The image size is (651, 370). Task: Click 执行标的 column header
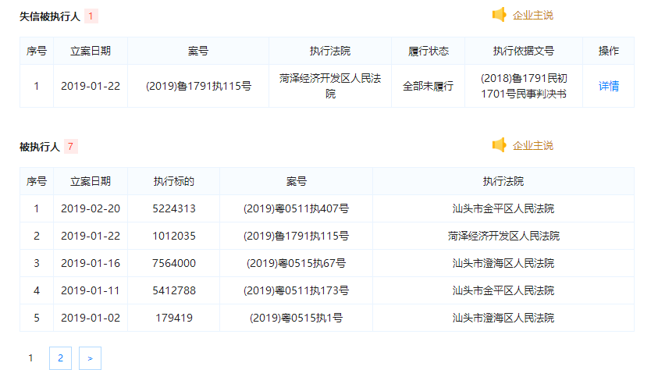coord(173,181)
